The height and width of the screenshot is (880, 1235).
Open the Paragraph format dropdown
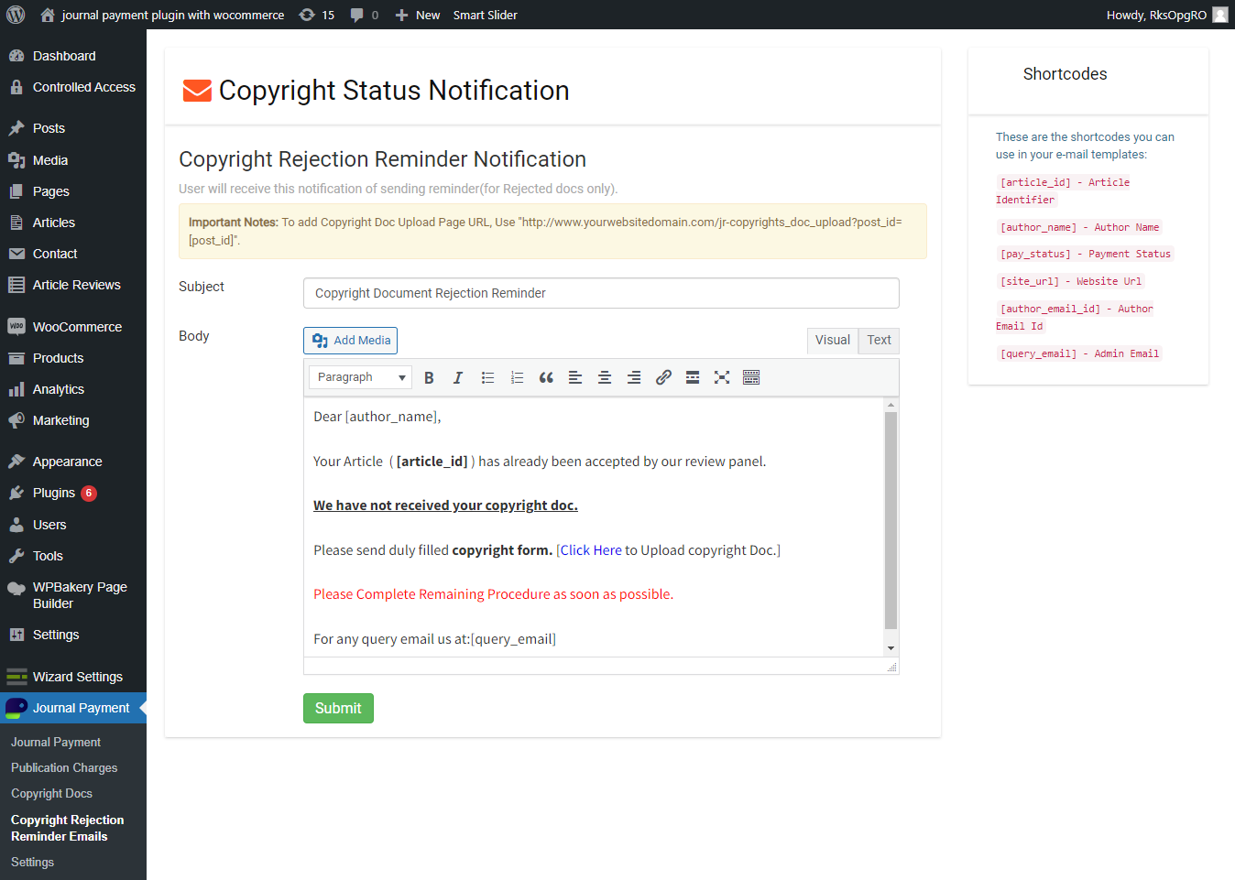pos(361,377)
